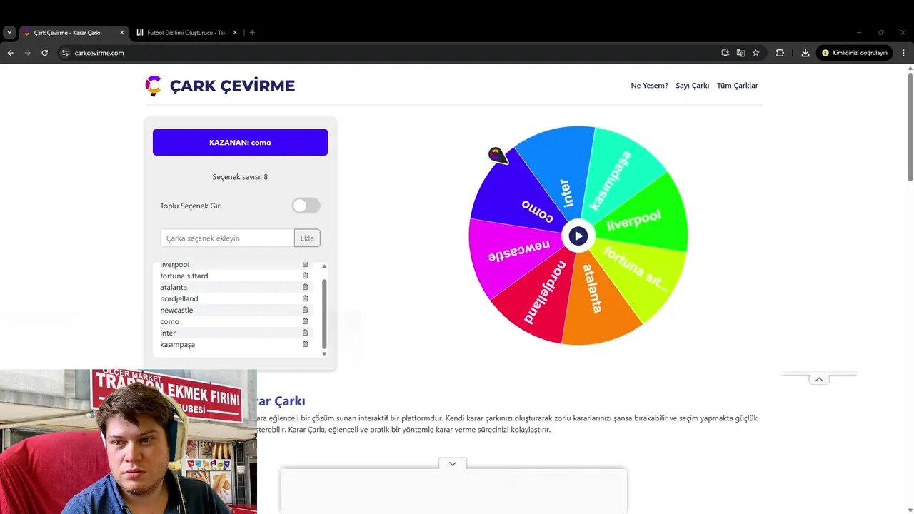914x514 pixels.
Task: Open Ne Yesem? menu link
Action: (649, 86)
